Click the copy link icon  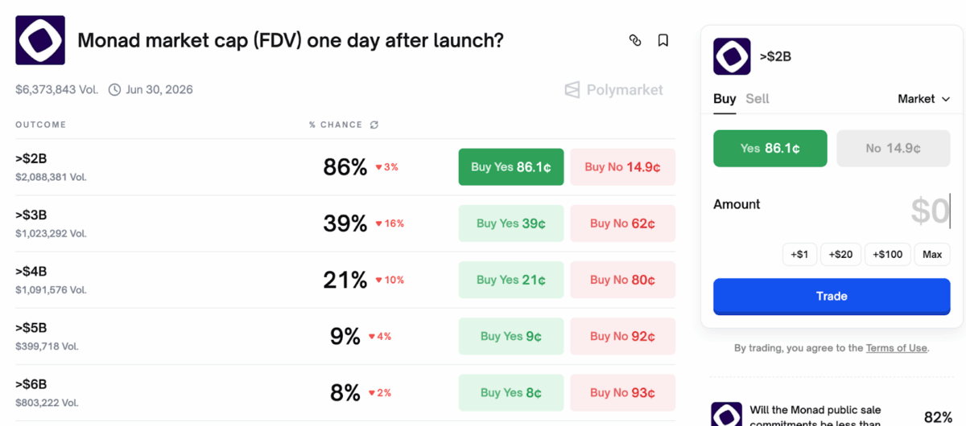(x=635, y=40)
